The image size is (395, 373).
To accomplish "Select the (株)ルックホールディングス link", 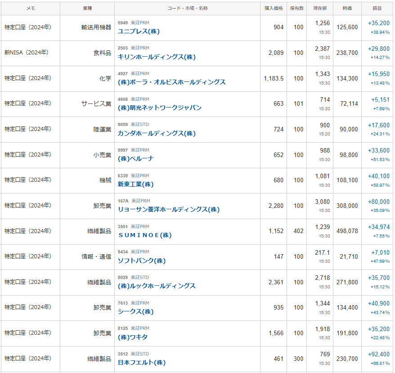I will pyautogui.click(x=157, y=286).
